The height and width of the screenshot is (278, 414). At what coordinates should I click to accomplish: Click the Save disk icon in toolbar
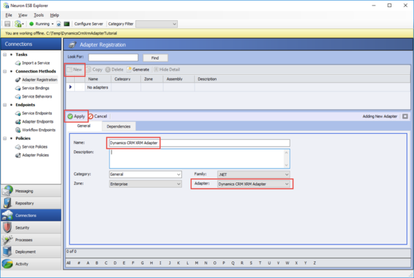tap(7, 24)
